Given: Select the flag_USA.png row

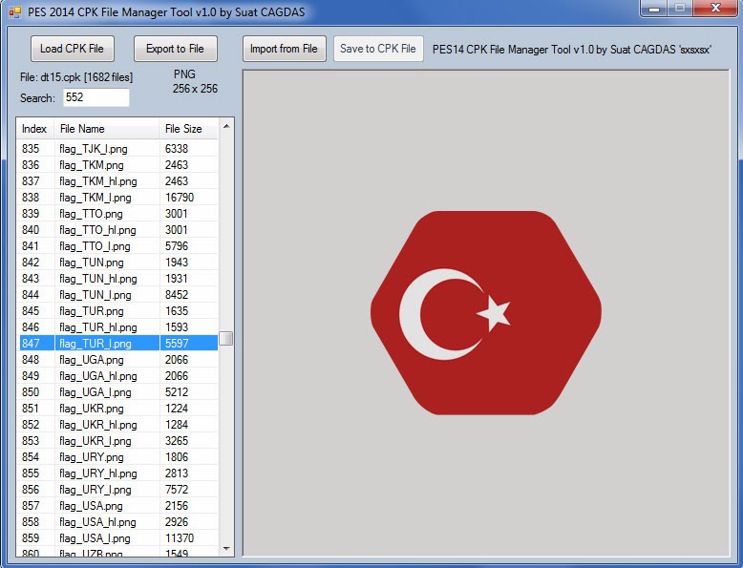Looking at the screenshot, I should [x=118, y=505].
